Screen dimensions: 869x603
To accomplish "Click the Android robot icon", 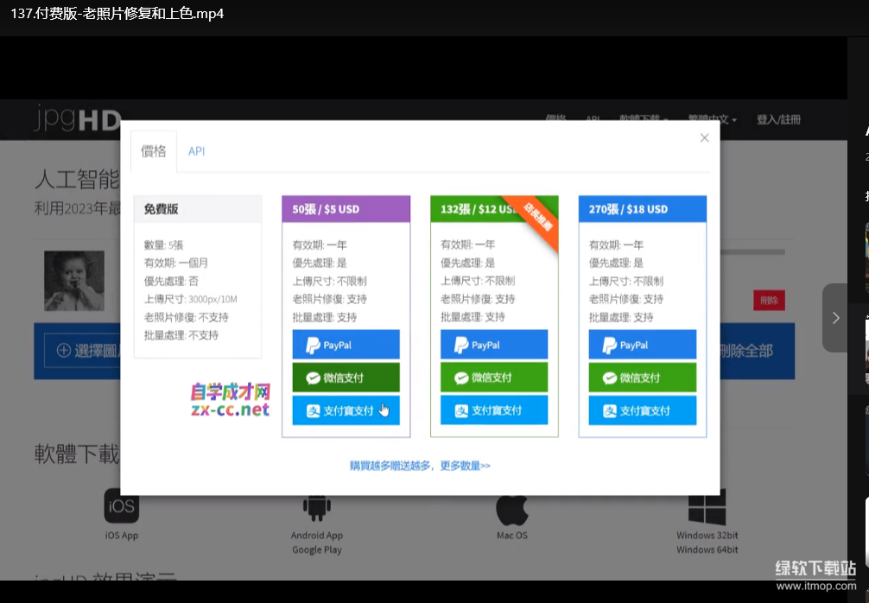I will [317, 507].
